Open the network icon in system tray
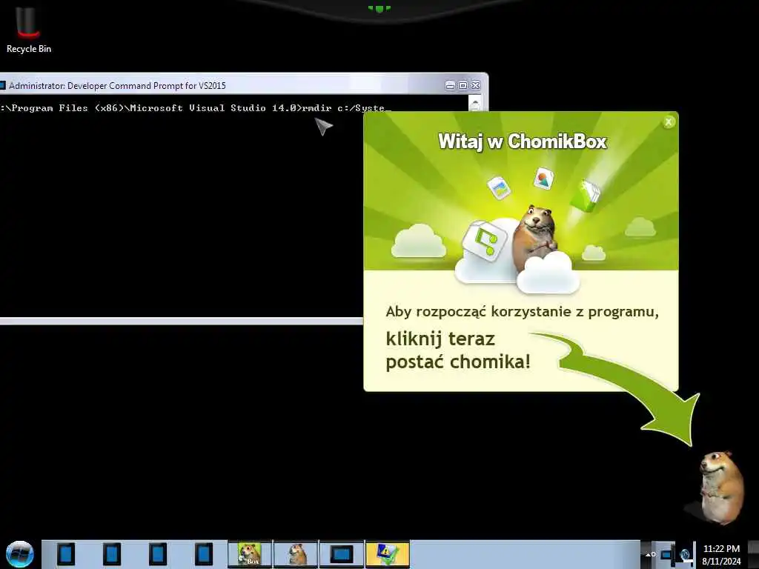The width and height of the screenshot is (759, 569). point(668,554)
